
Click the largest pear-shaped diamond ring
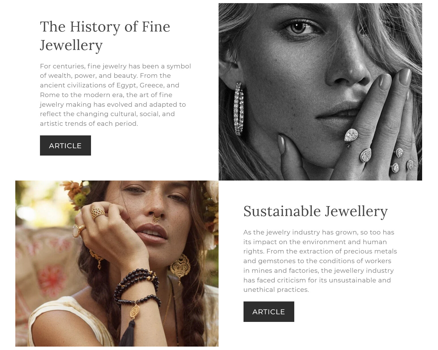351,135
